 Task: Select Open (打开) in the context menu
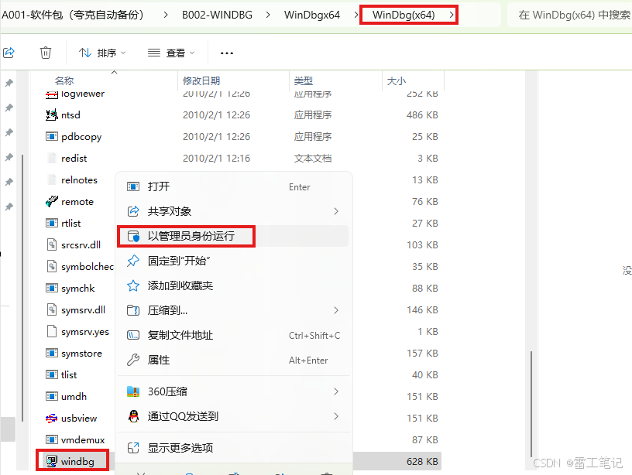click(x=233, y=186)
